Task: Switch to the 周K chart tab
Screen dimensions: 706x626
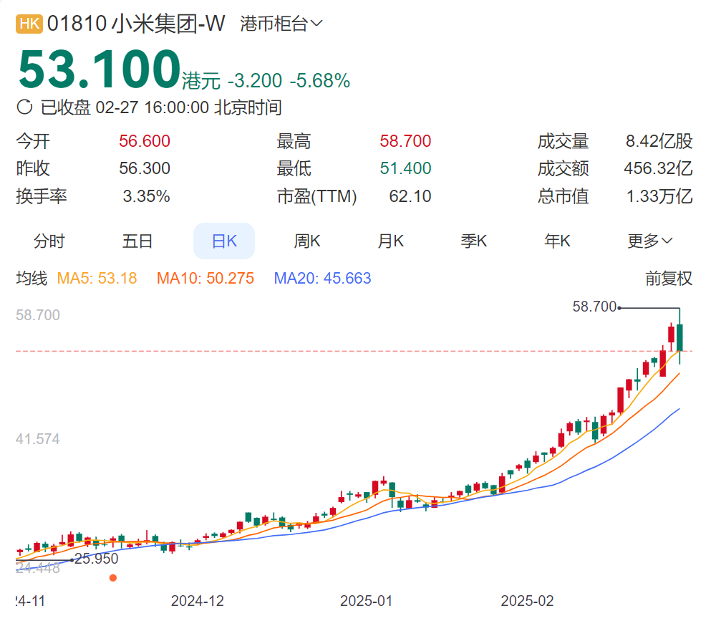Action: 307,241
